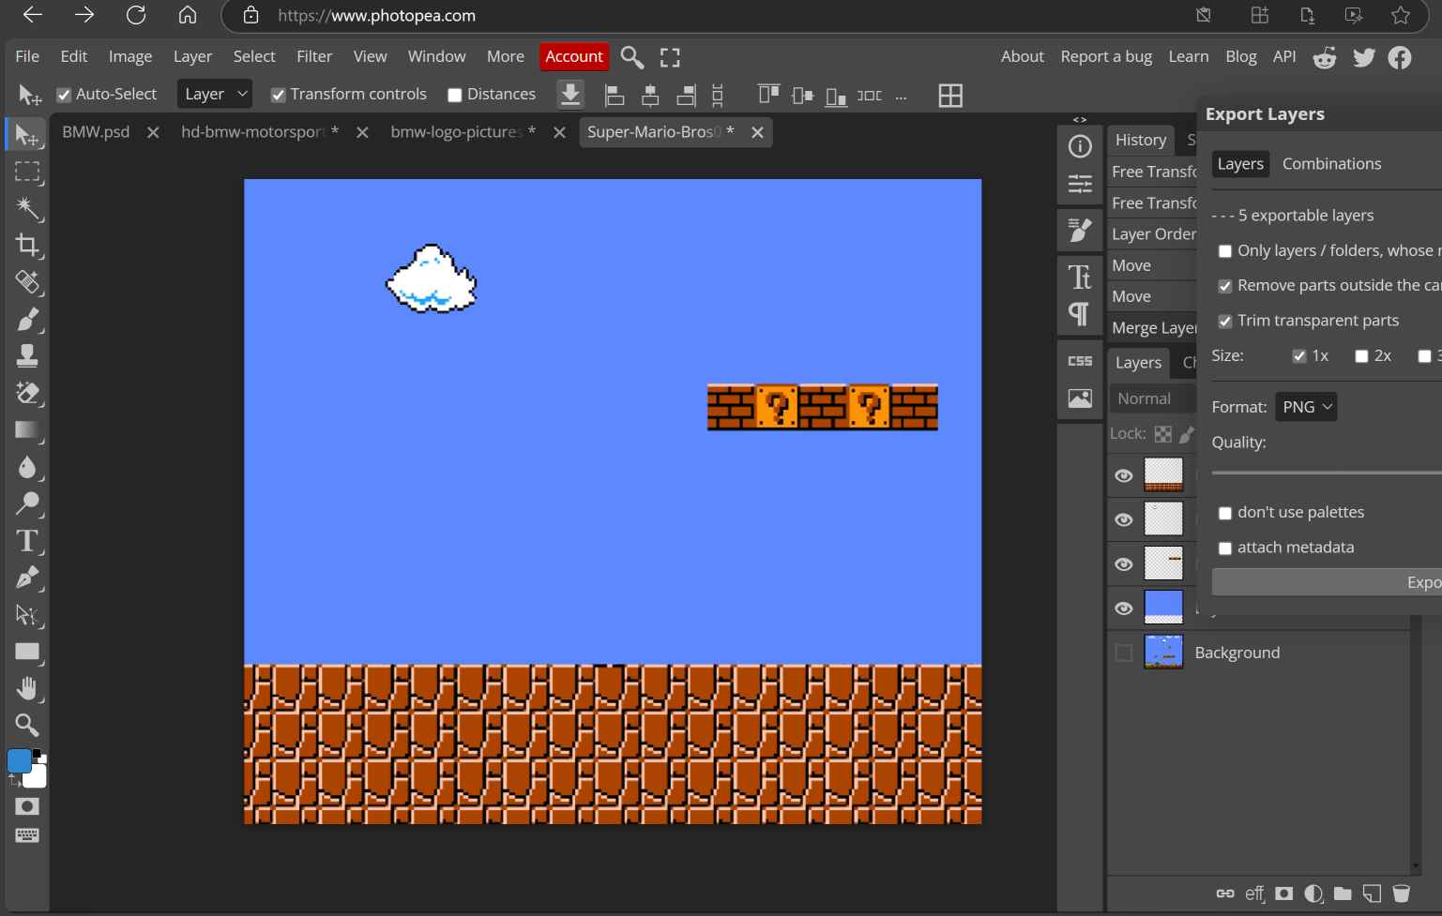Select the Gradient tool
1442x916 pixels.
tap(27, 429)
